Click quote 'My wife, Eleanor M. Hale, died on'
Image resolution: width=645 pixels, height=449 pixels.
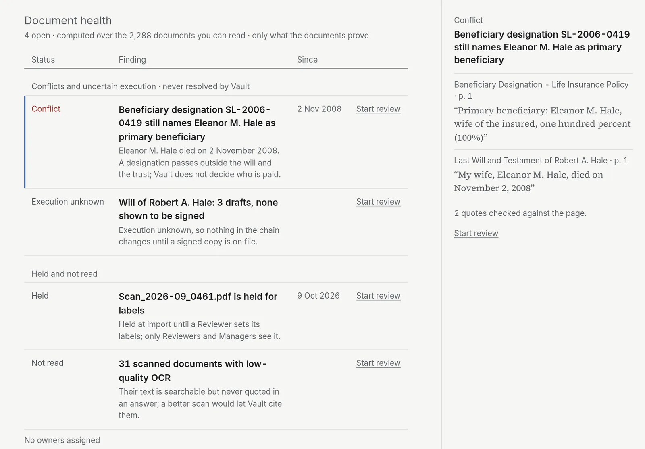click(x=528, y=182)
